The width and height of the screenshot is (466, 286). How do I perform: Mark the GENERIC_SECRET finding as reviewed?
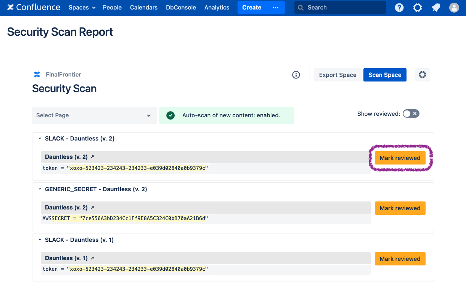pos(400,208)
